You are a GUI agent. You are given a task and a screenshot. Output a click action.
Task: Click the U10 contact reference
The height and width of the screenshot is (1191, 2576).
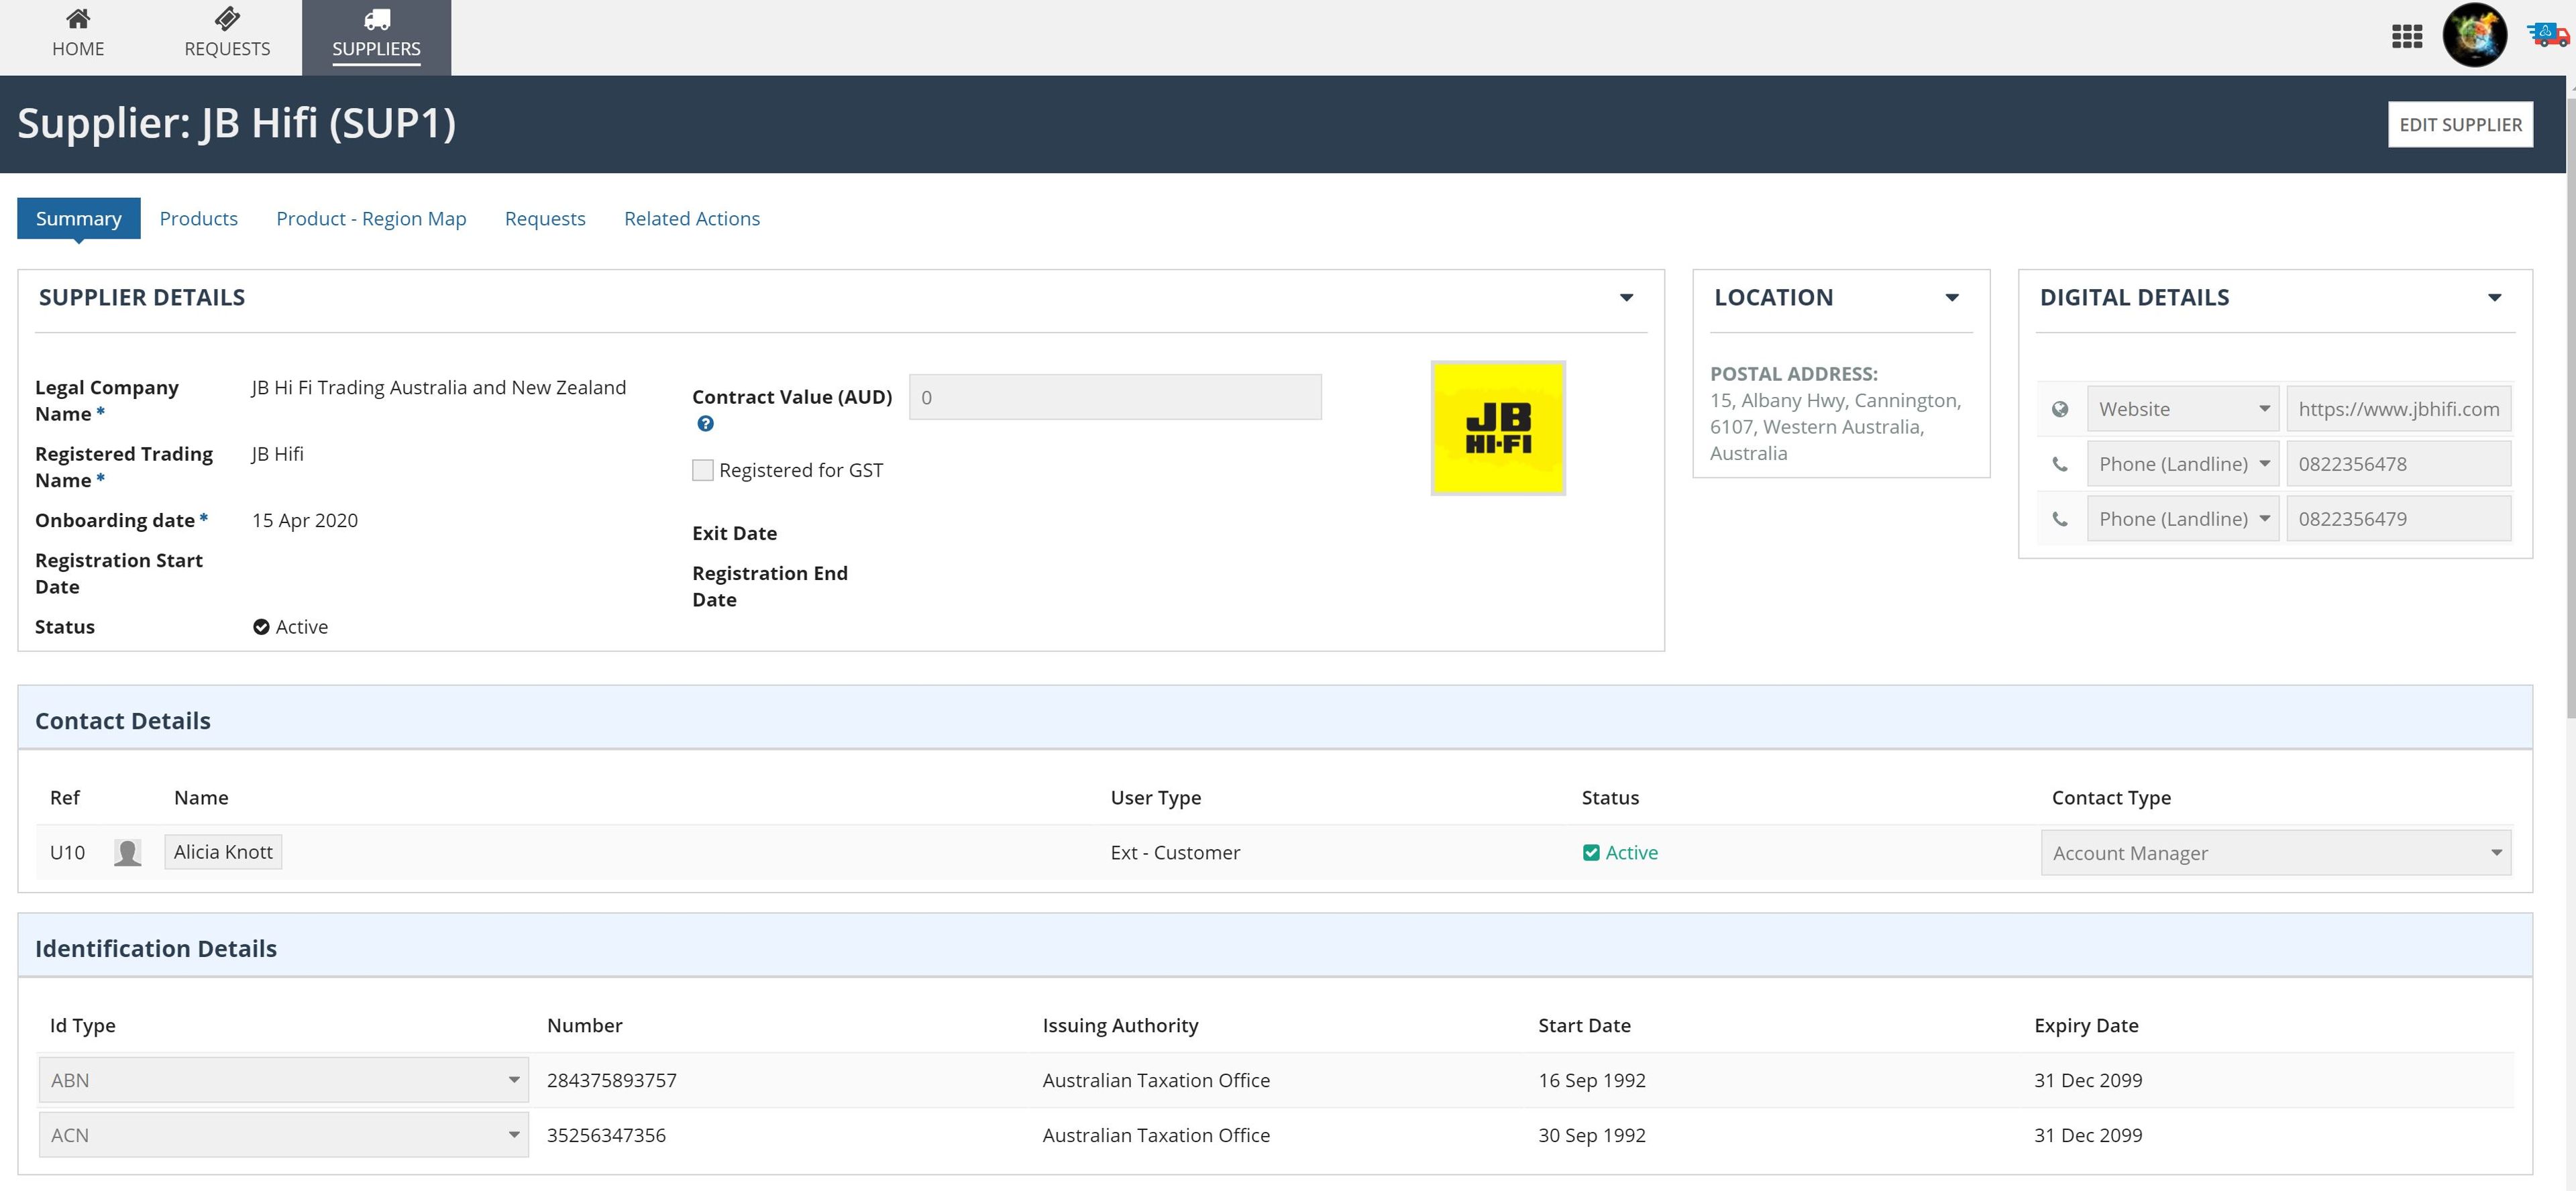(x=67, y=853)
